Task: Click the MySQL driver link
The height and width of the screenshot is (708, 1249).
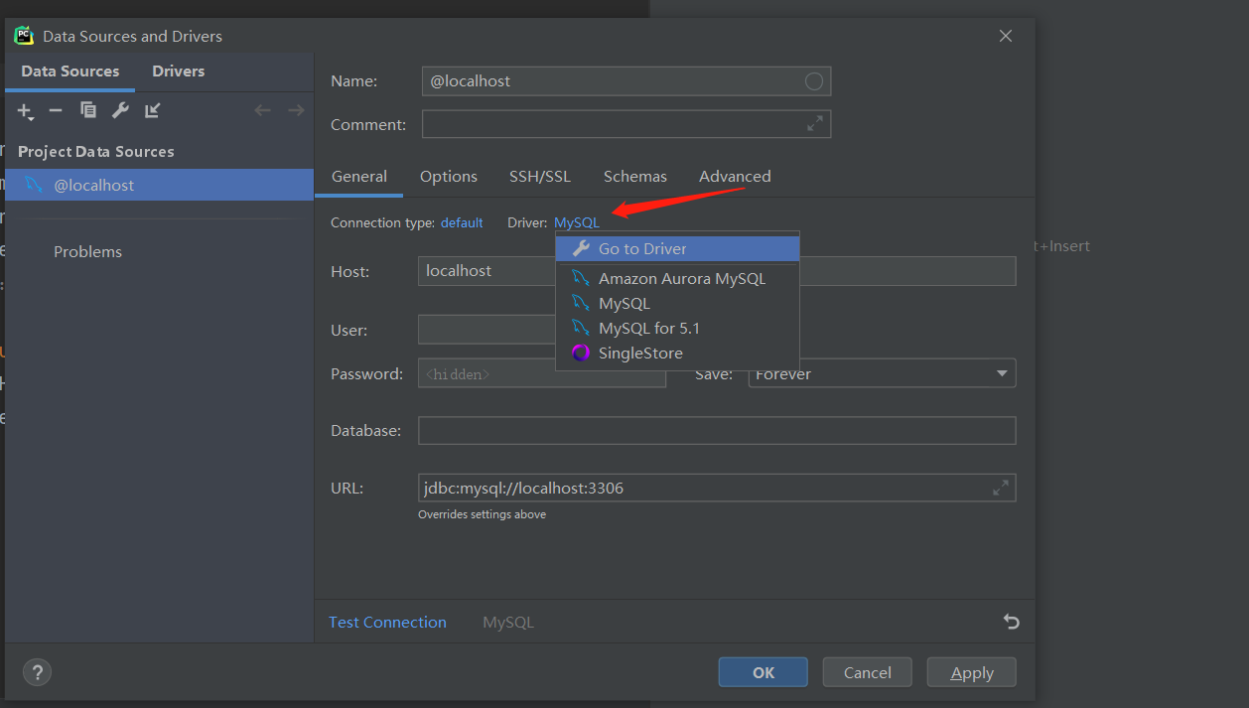Action: (x=577, y=223)
